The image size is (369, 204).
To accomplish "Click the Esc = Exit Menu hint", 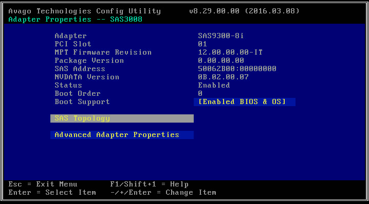I will click(43, 184).
